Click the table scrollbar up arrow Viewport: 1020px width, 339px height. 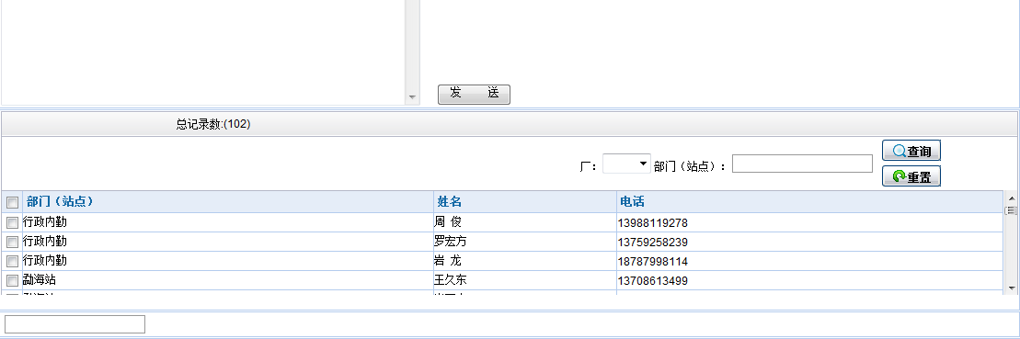(x=1012, y=198)
